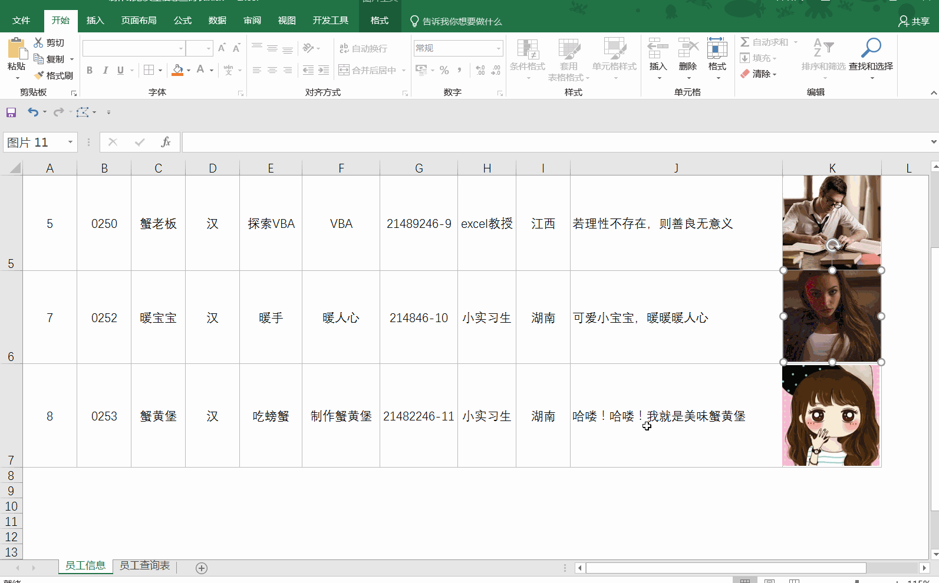Click inside the formula bar input
This screenshot has width=939, height=583.
pos(555,142)
